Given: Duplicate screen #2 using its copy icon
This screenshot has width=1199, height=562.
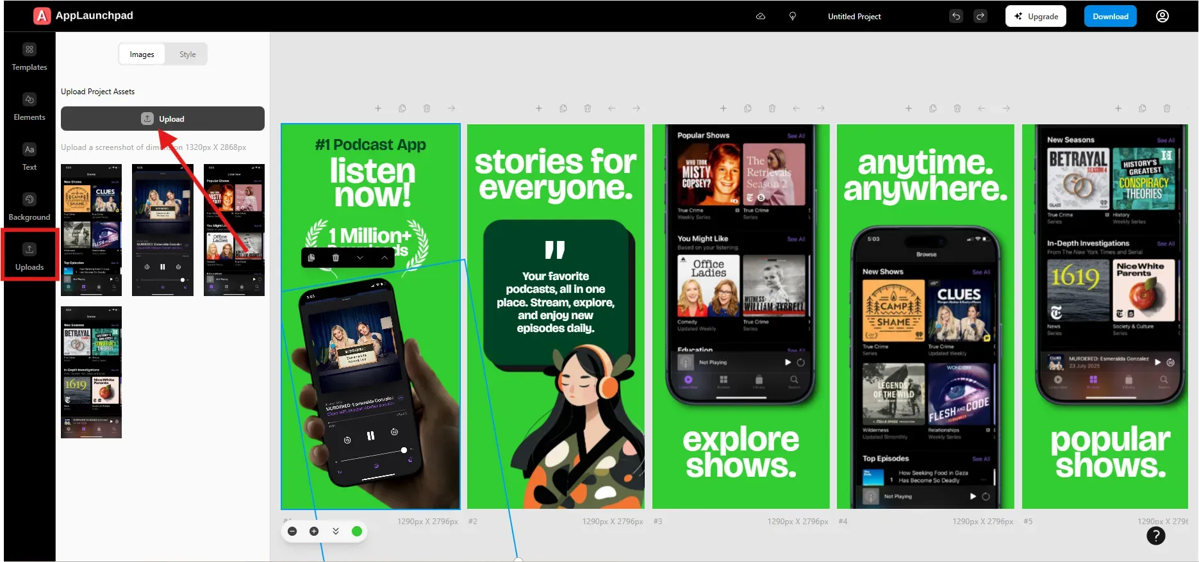Looking at the screenshot, I should tap(563, 108).
